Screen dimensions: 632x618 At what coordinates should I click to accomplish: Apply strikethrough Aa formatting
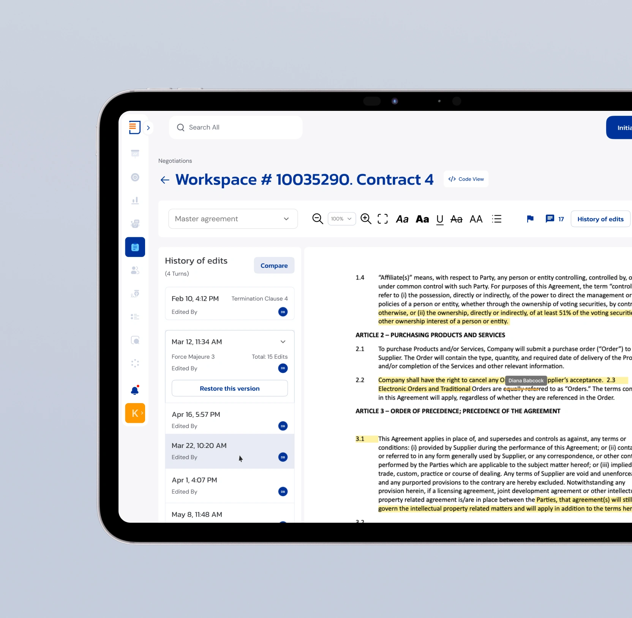(x=456, y=219)
